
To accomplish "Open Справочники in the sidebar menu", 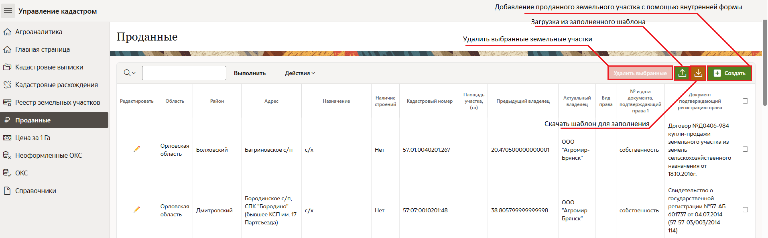I will (35, 191).
